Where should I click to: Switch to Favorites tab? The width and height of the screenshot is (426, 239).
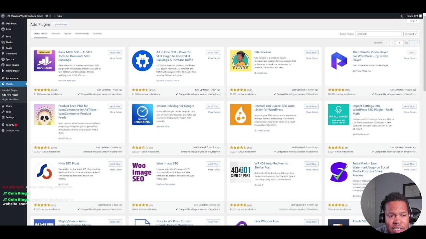[x=98, y=34]
